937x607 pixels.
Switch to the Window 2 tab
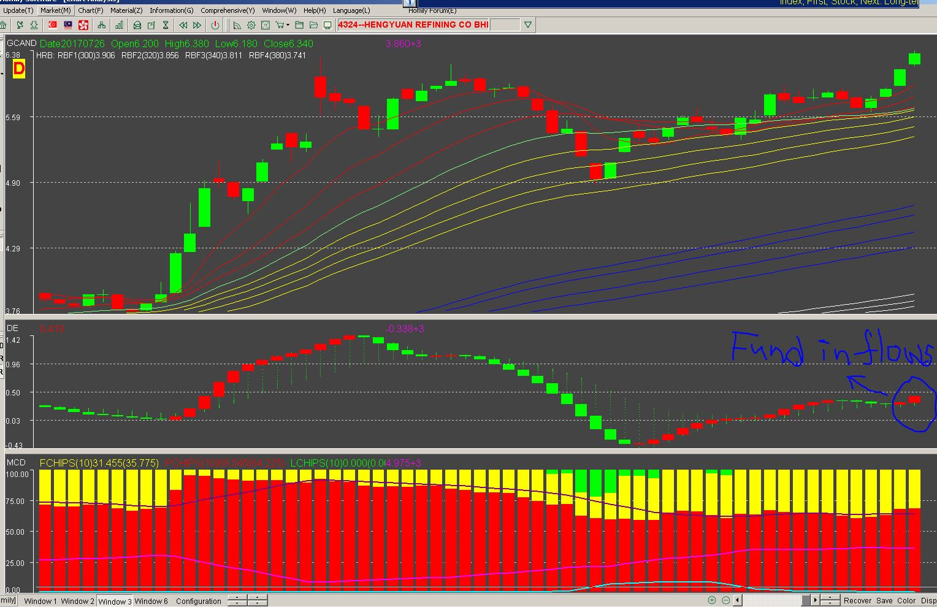click(x=77, y=601)
